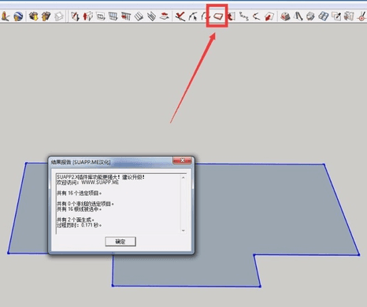Select the red-arrow surface pull icon
Viewport: 367px width, 307px height.
(269, 17)
